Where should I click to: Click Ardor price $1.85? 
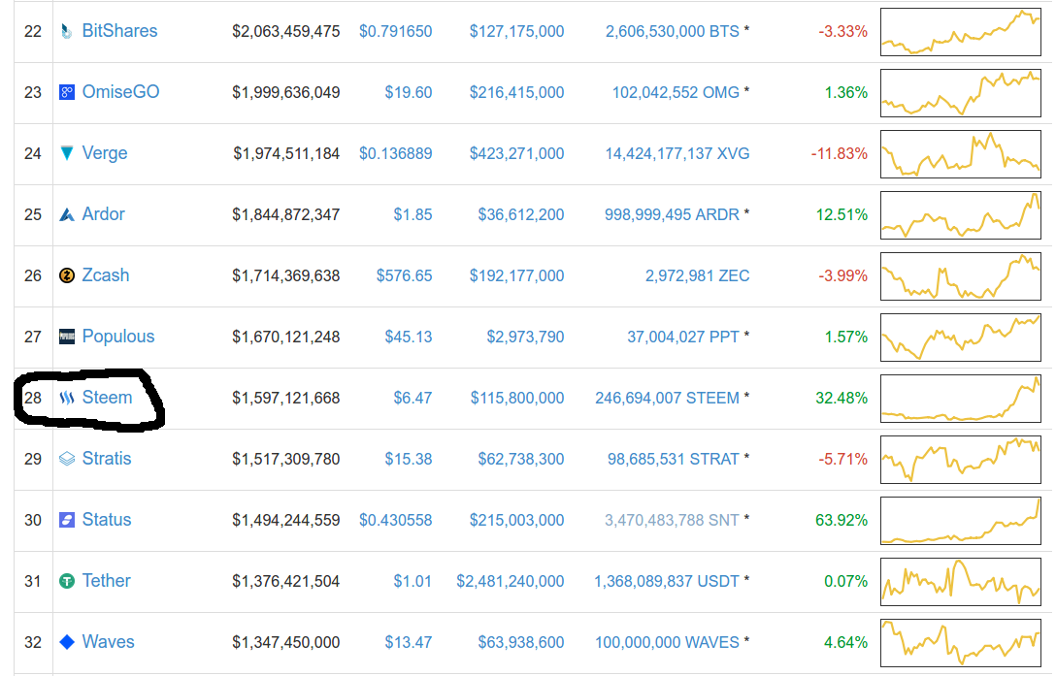[x=412, y=214]
